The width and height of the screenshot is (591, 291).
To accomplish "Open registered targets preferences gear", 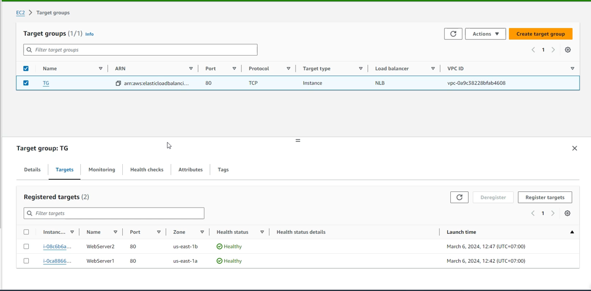I will [567, 213].
